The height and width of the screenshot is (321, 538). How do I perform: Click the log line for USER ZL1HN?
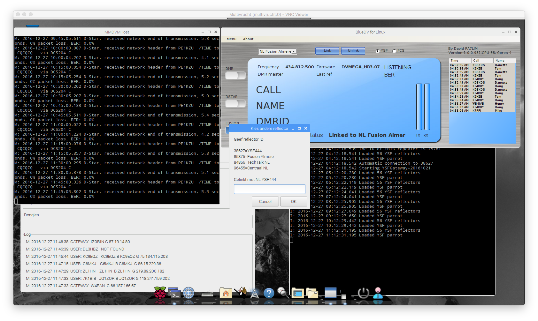pyautogui.click(x=95, y=271)
